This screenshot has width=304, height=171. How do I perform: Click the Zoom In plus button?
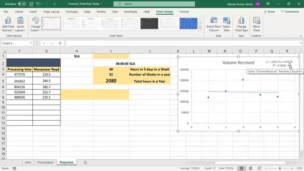(x=293, y=168)
